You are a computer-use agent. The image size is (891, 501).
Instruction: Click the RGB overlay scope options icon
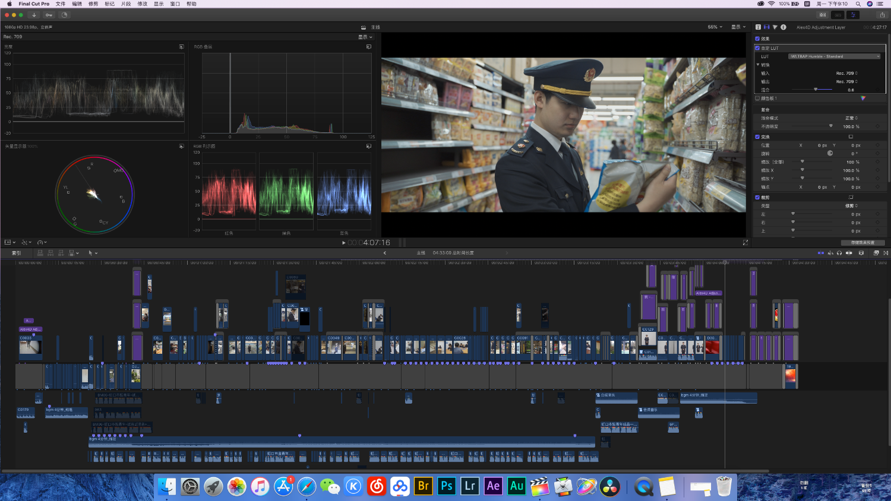pyautogui.click(x=369, y=47)
